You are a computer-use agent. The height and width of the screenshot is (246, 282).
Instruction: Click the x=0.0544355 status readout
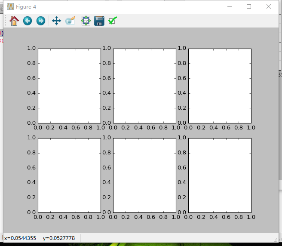pos(20,238)
